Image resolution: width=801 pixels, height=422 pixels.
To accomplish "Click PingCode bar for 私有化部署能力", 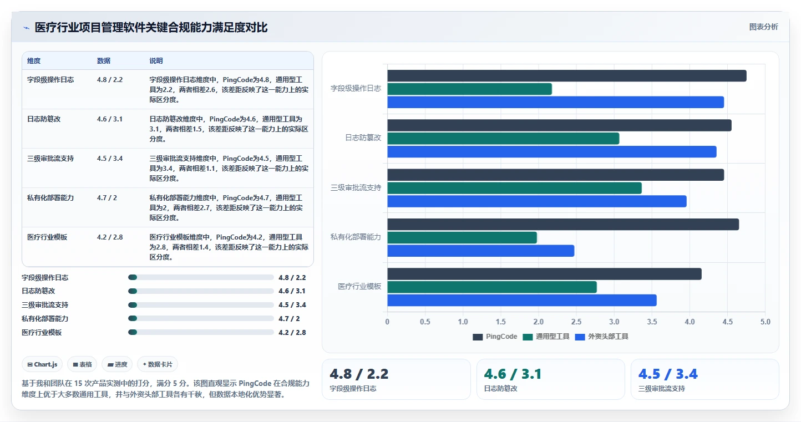I will point(563,224).
